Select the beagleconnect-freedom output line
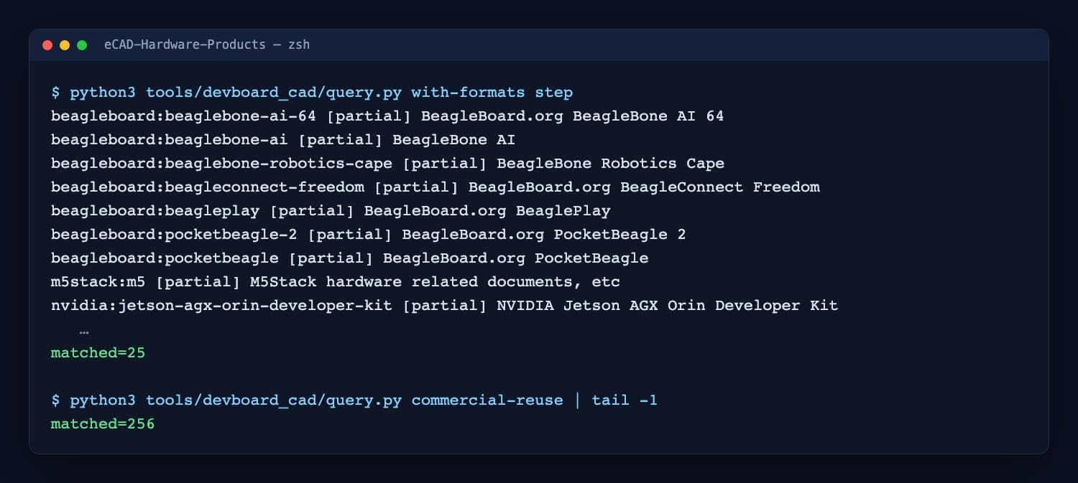The height and width of the screenshot is (483, 1078). click(436, 187)
